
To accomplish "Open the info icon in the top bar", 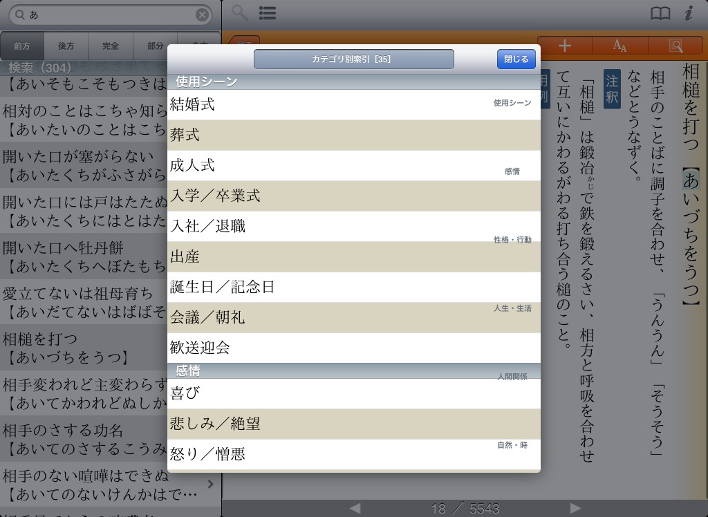I will click(689, 13).
